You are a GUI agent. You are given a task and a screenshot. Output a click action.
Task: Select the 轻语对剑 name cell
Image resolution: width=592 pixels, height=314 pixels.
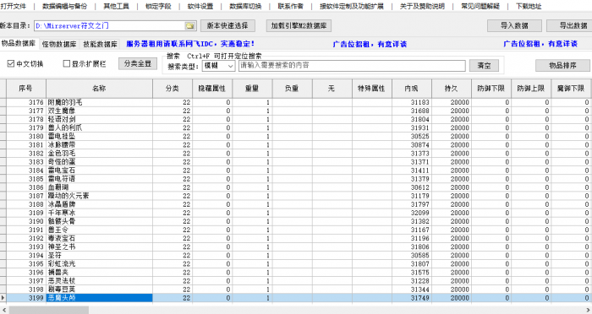click(99, 119)
